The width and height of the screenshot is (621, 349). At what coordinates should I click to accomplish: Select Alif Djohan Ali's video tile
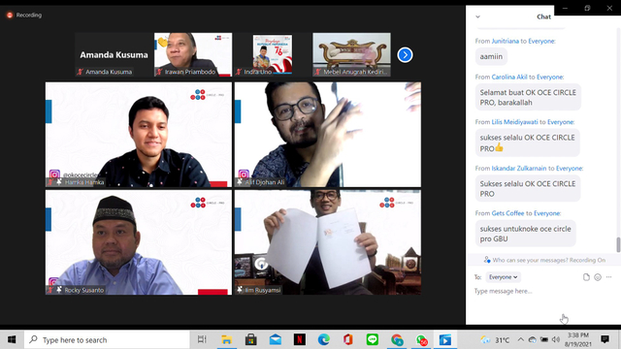(328, 135)
